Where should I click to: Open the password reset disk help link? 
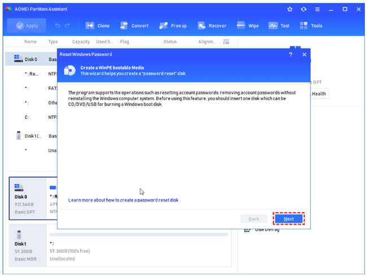point(123,200)
